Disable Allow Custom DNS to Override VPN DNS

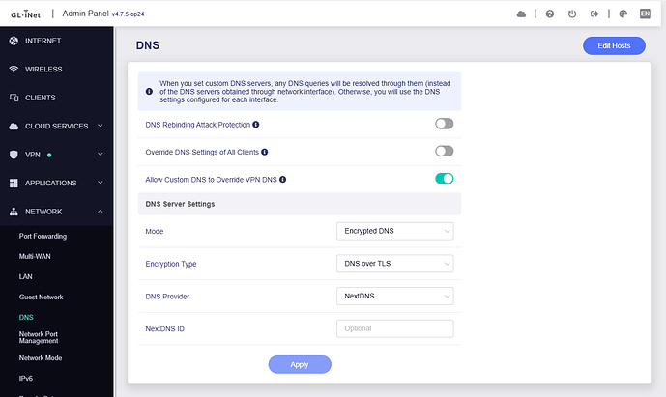pyautogui.click(x=445, y=179)
